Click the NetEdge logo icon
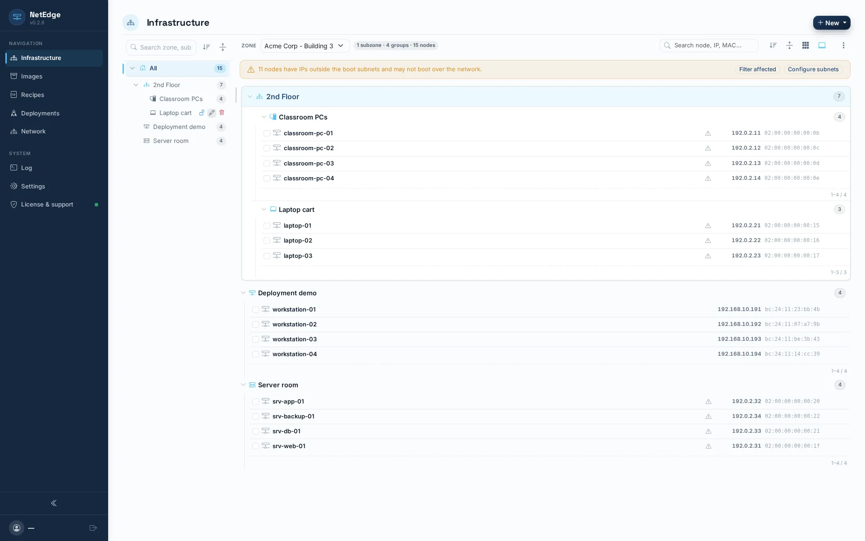 click(x=17, y=17)
